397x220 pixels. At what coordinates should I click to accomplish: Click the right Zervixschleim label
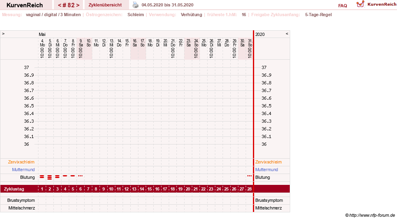click(x=268, y=162)
